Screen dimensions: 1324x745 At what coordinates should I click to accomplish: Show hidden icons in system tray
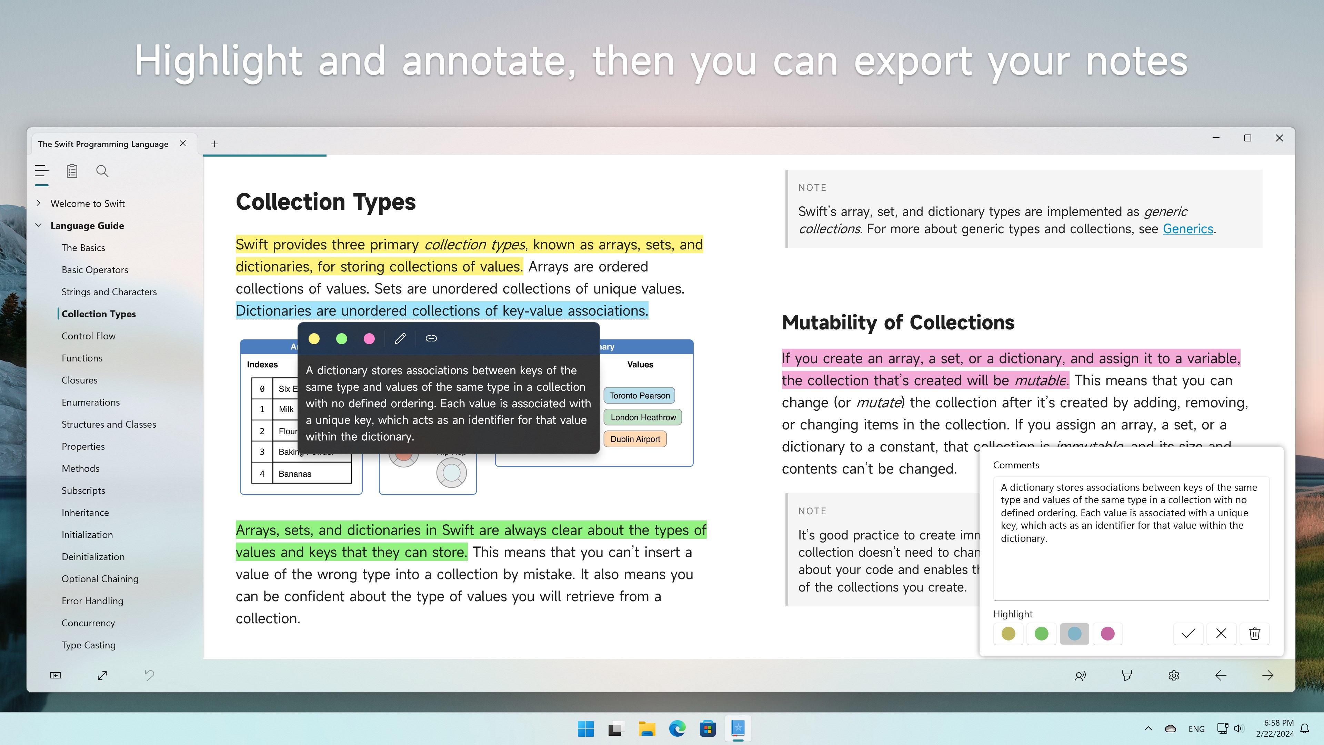[1148, 728]
